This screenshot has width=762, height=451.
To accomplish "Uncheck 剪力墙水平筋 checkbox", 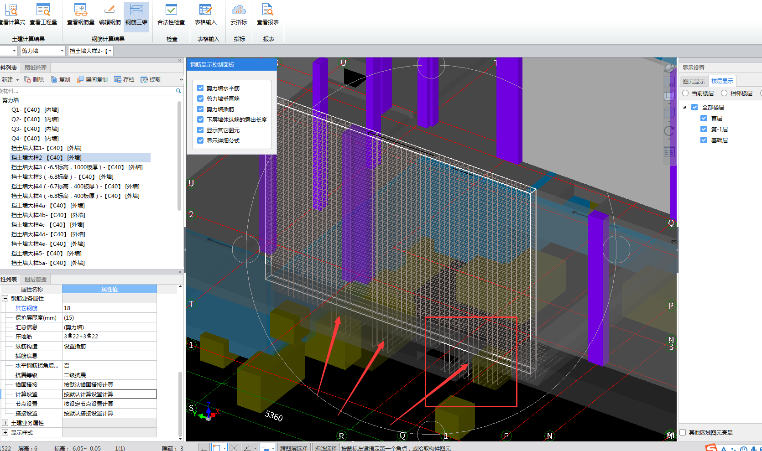I will tap(200, 88).
